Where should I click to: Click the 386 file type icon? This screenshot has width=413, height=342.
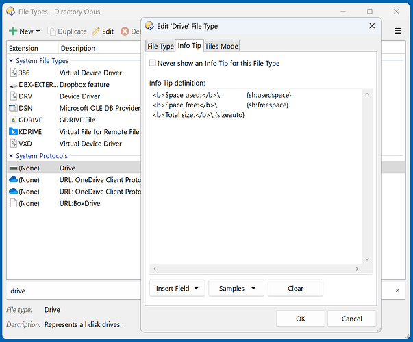click(14, 73)
